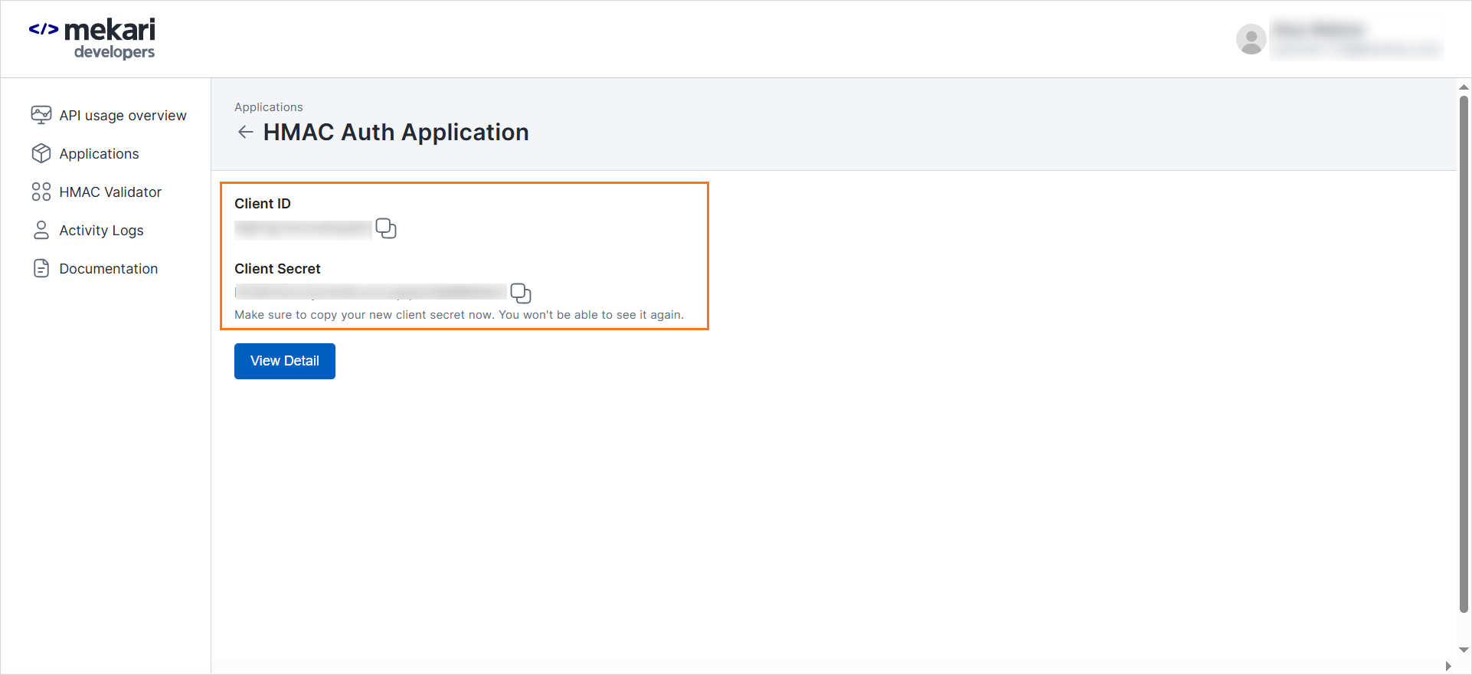Copy the Client ID value
Screen dimensions: 1472x675
point(386,228)
